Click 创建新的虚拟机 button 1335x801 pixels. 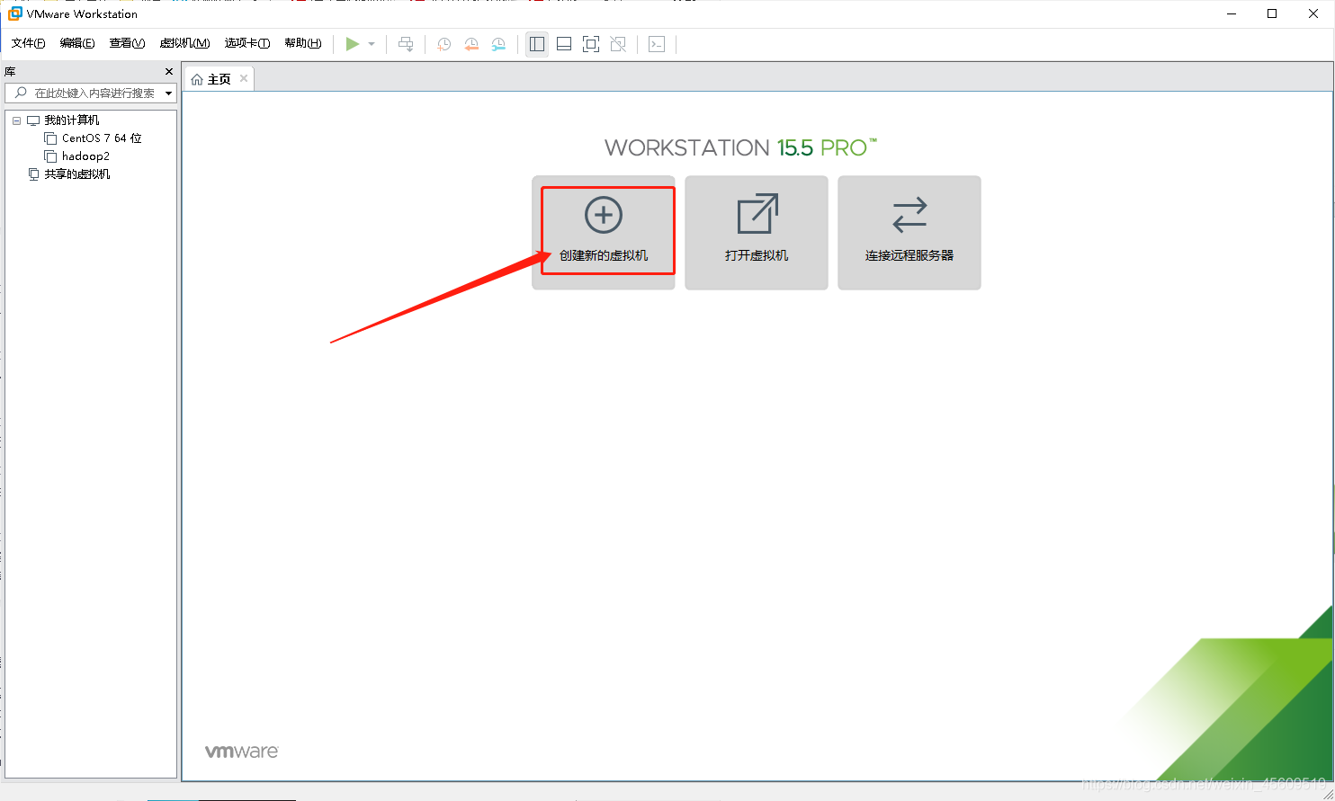click(604, 232)
